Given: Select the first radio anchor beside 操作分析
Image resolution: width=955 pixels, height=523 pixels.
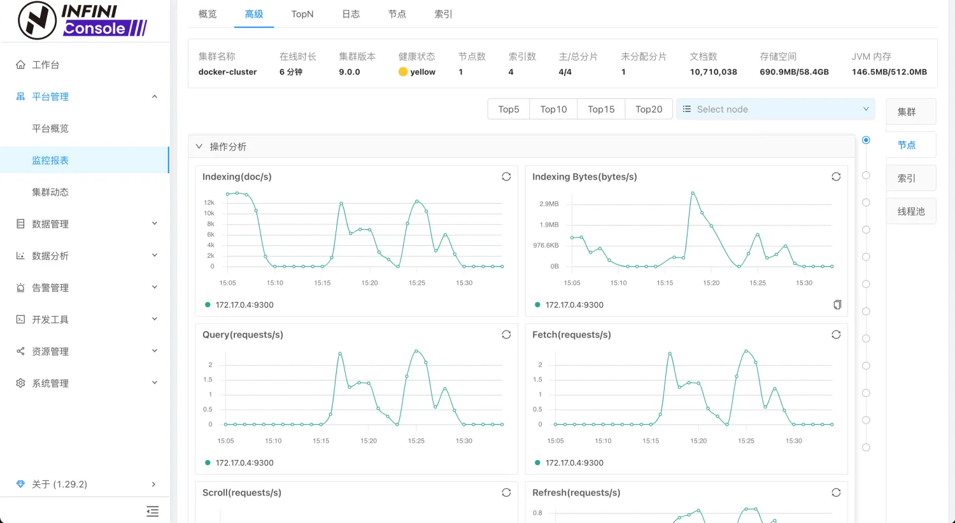Looking at the screenshot, I should (866, 140).
